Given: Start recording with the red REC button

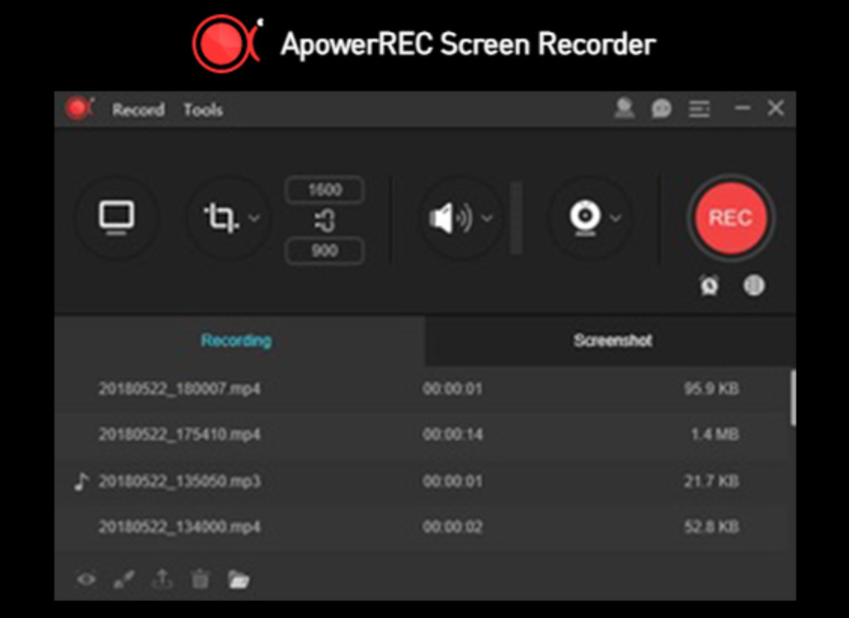Looking at the screenshot, I should coord(731,218).
